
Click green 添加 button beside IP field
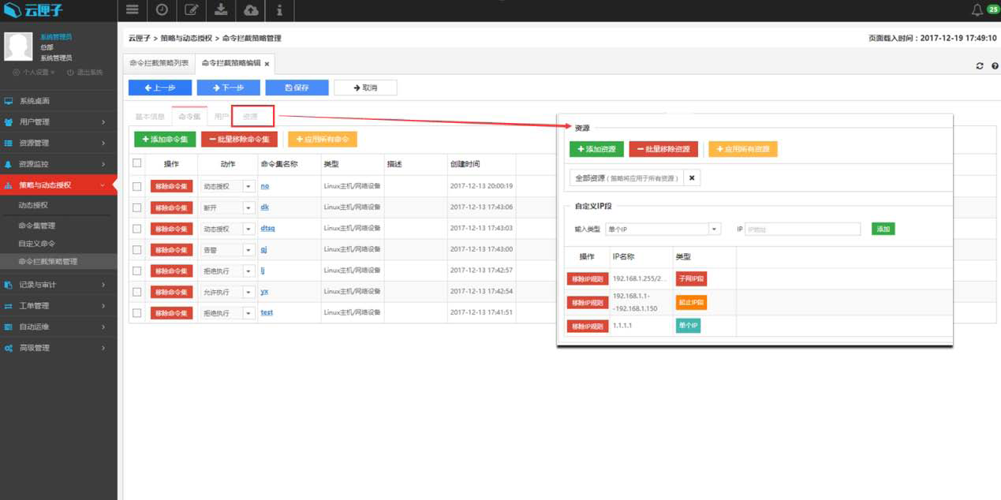point(883,229)
